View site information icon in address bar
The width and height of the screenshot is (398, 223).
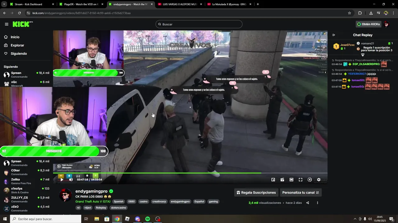(x=28, y=13)
